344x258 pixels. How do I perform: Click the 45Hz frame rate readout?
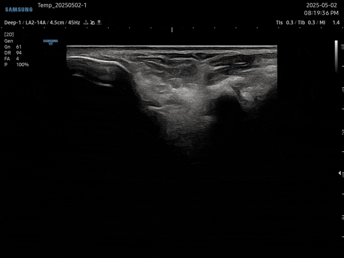(x=74, y=22)
